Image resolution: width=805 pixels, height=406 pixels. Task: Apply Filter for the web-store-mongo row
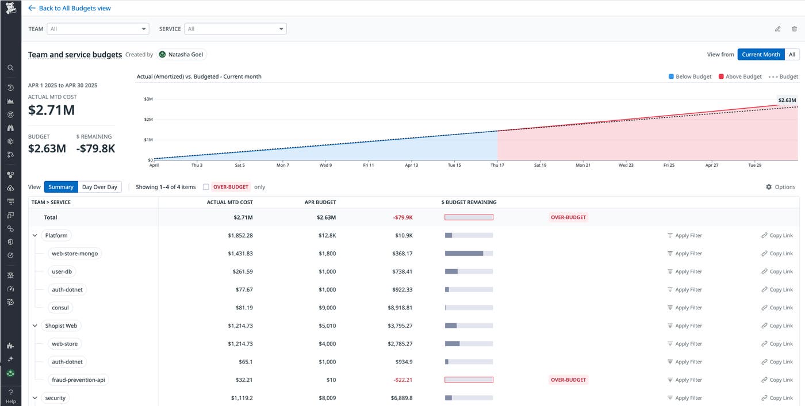(x=685, y=254)
